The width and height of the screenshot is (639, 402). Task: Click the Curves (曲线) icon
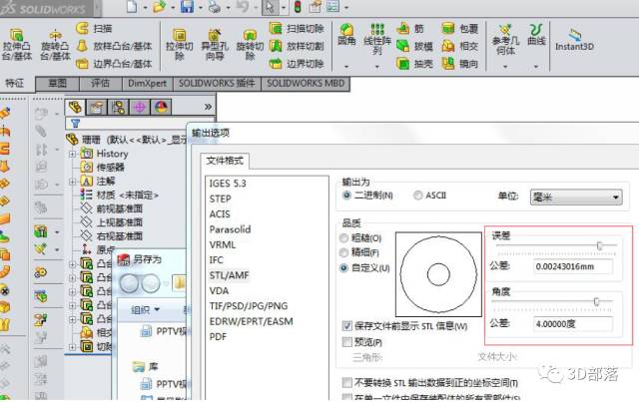[536, 29]
